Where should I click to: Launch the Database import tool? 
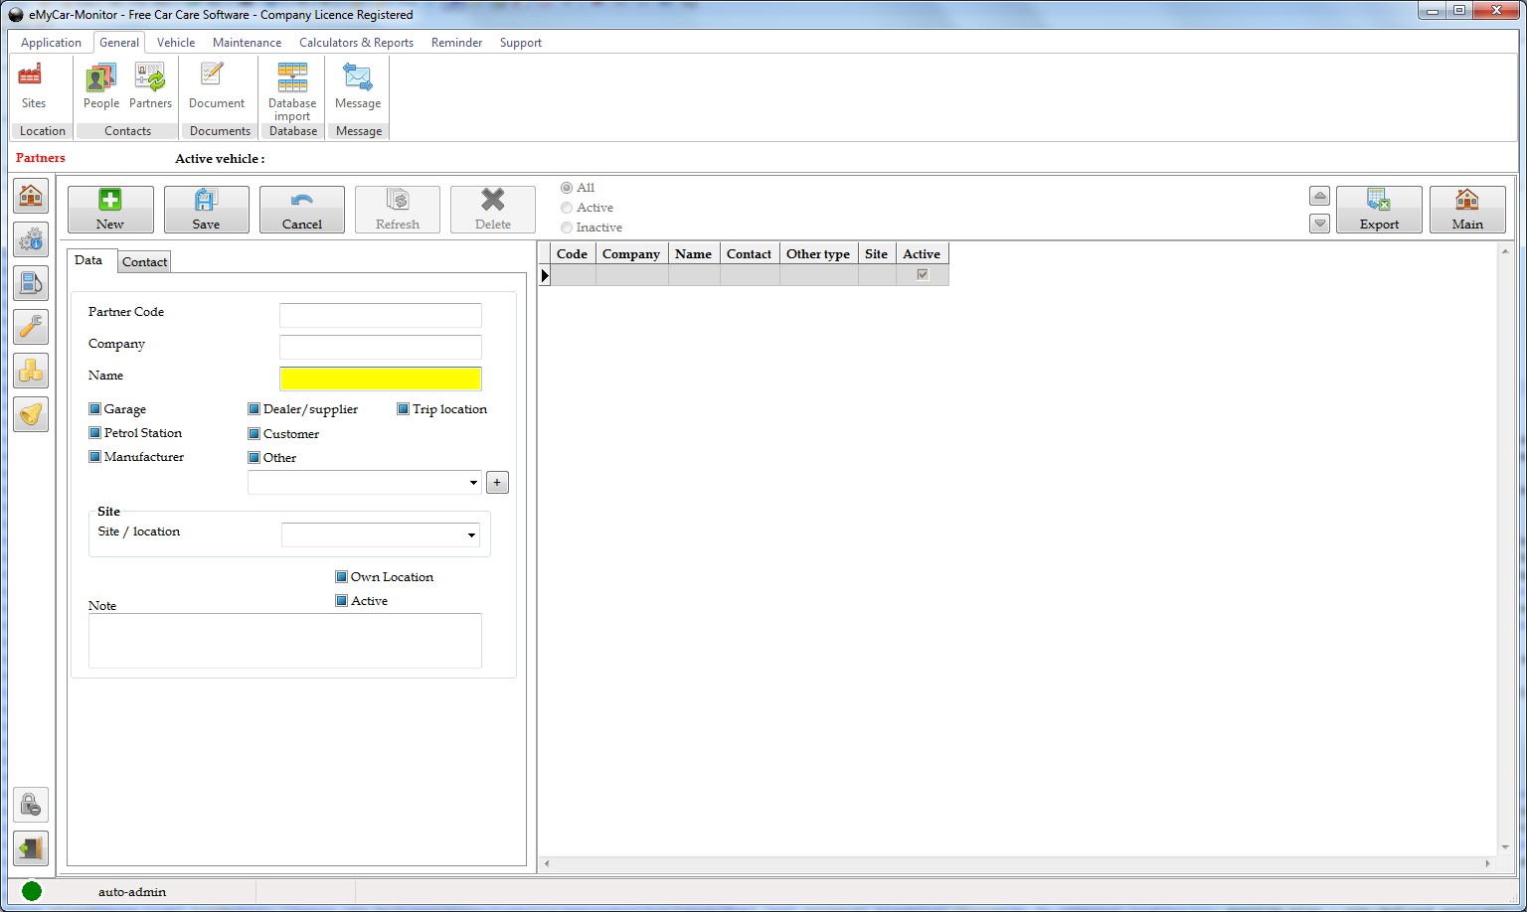point(292,87)
